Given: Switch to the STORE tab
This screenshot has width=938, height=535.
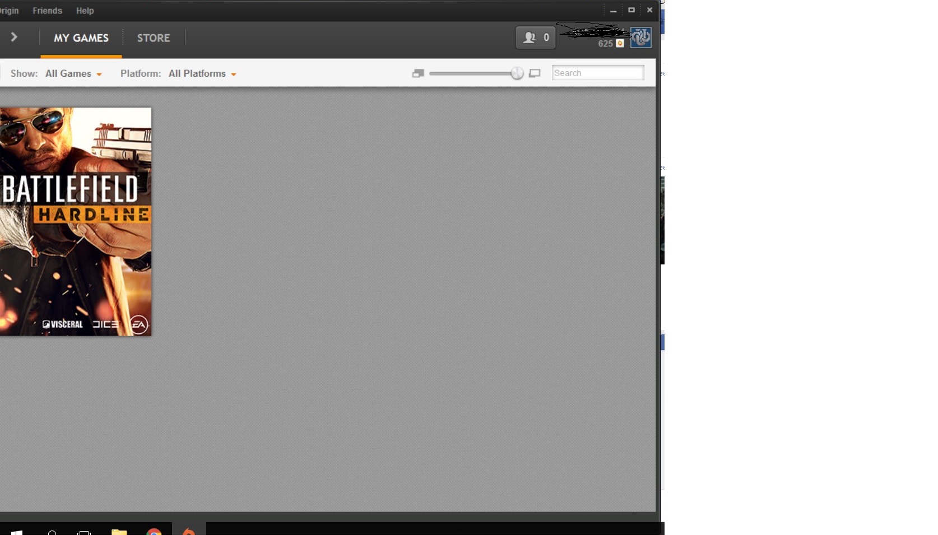Looking at the screenshot, I should [x=154, y=38].
